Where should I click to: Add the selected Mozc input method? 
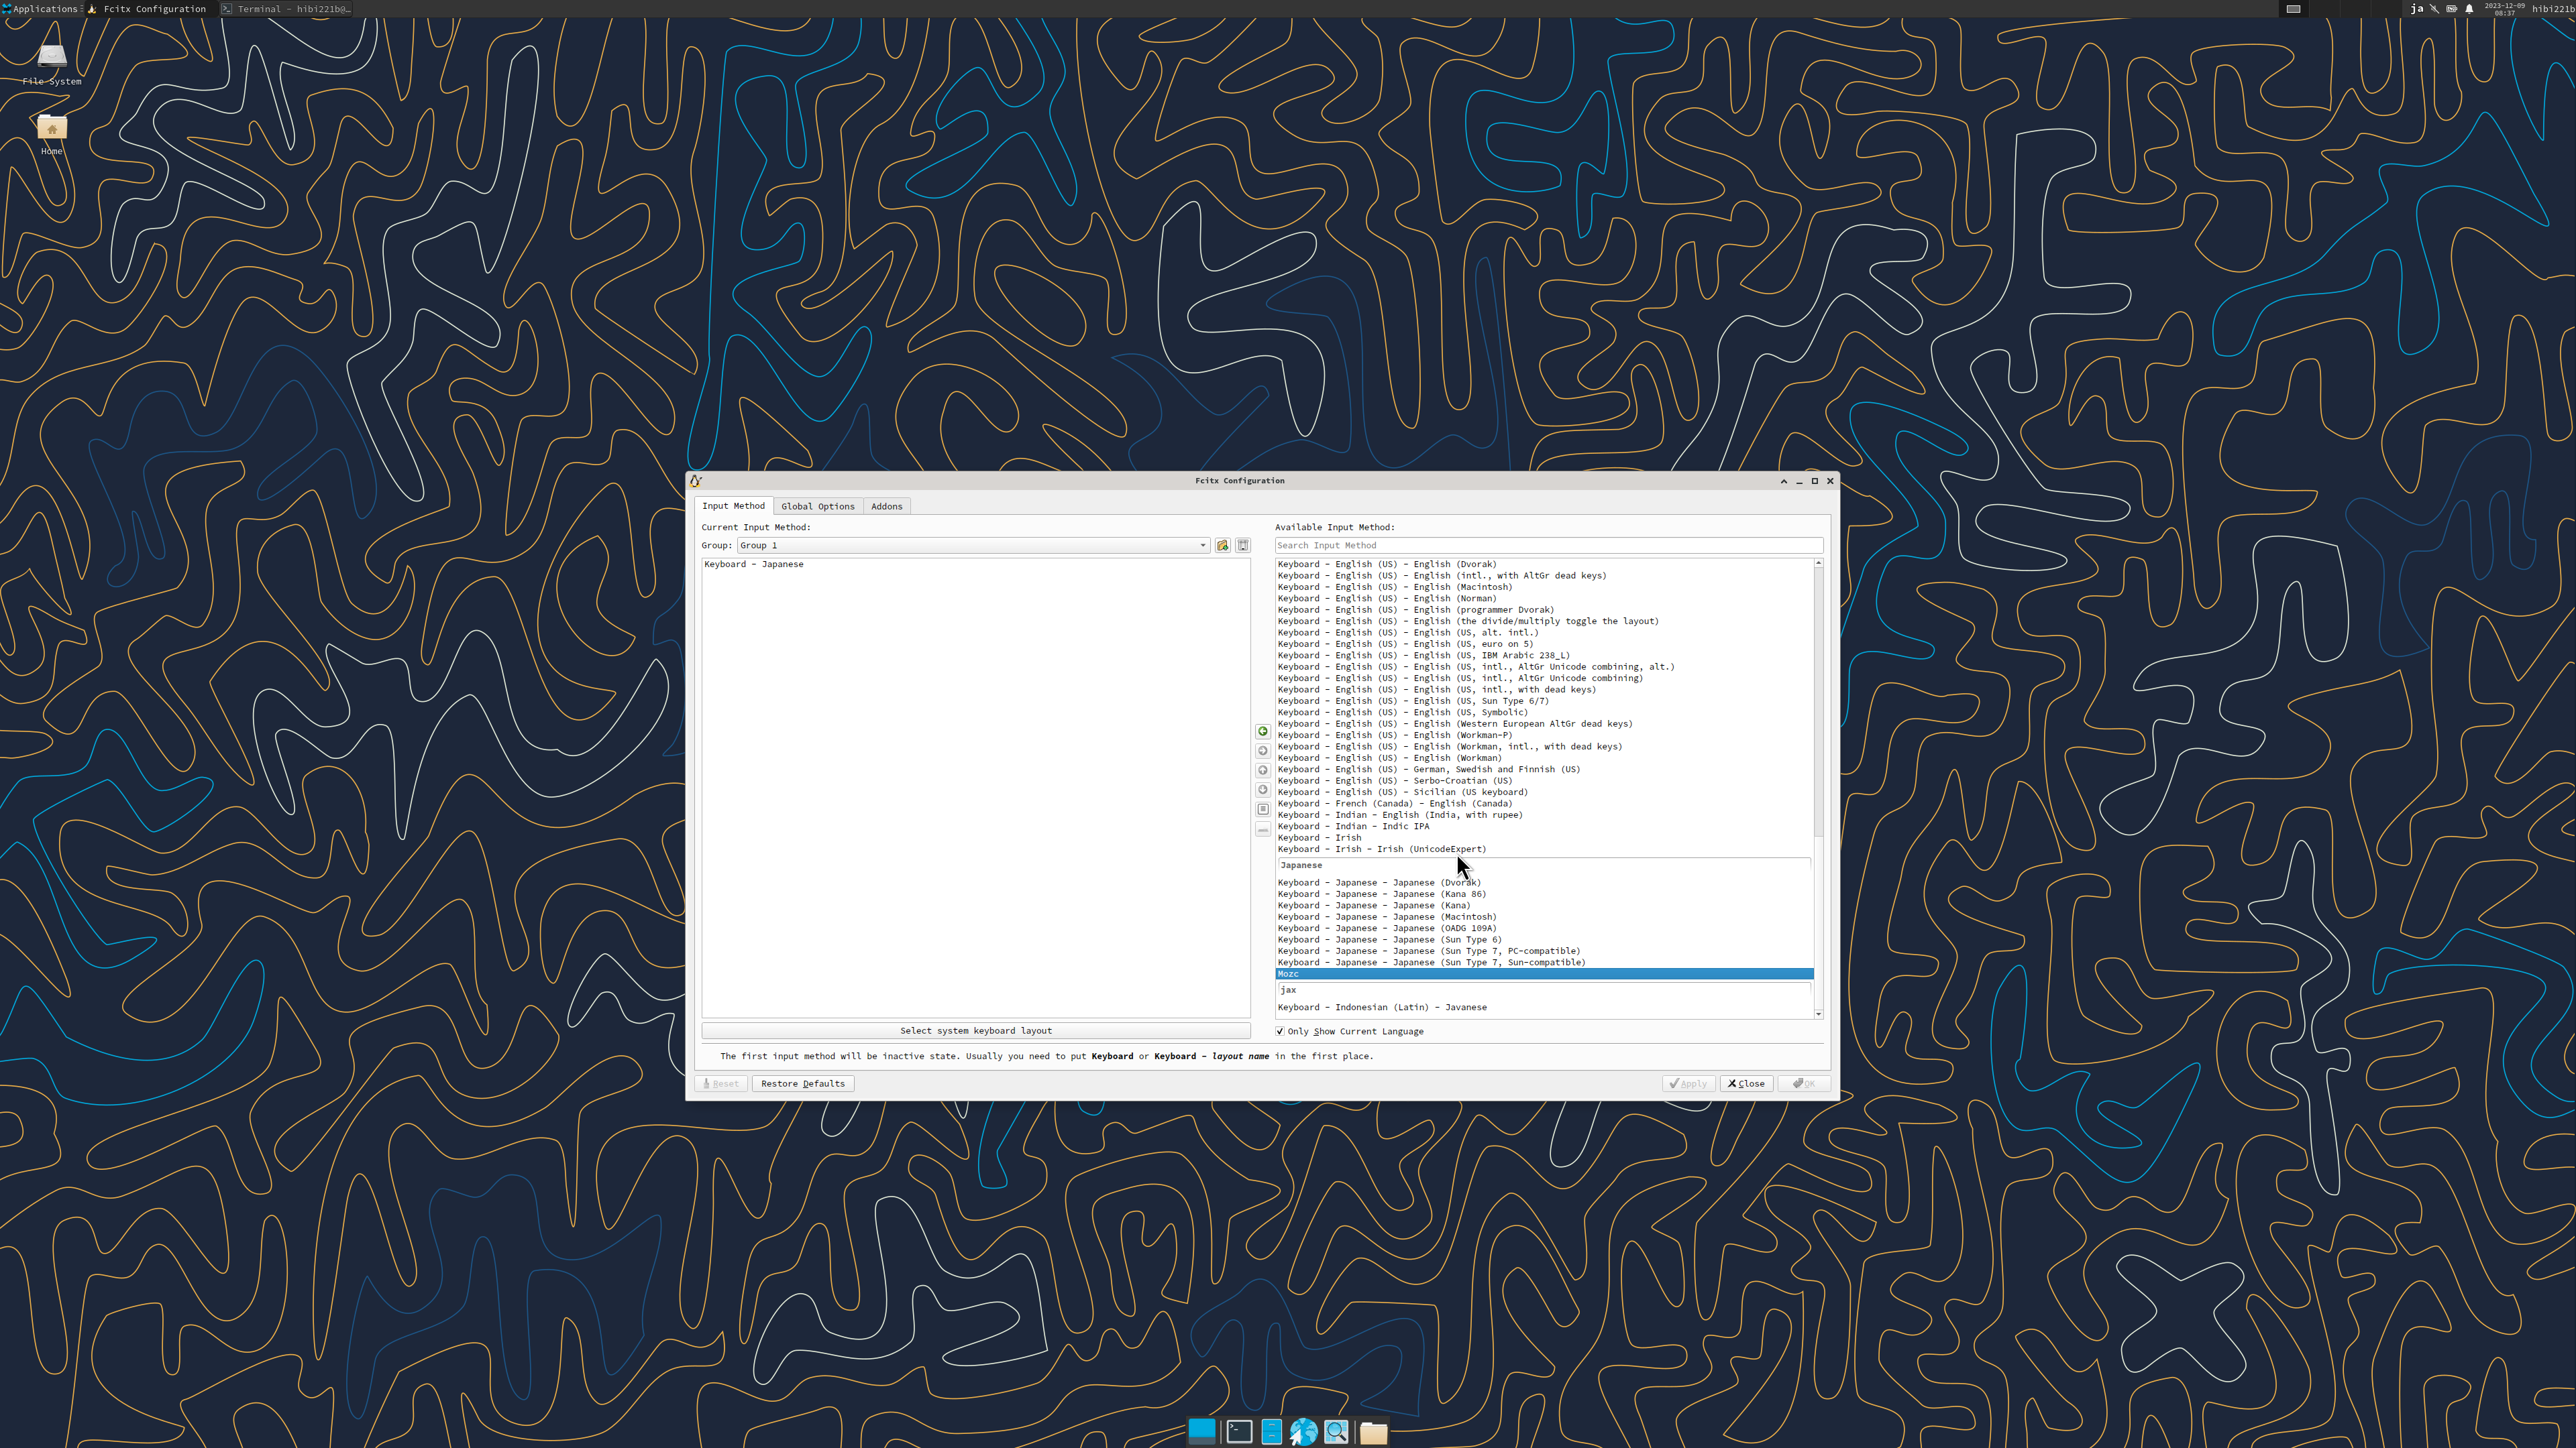(1263, 731)
